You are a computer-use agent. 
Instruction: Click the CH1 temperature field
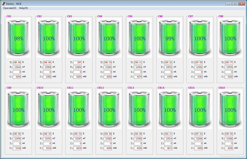coord(17,62)
